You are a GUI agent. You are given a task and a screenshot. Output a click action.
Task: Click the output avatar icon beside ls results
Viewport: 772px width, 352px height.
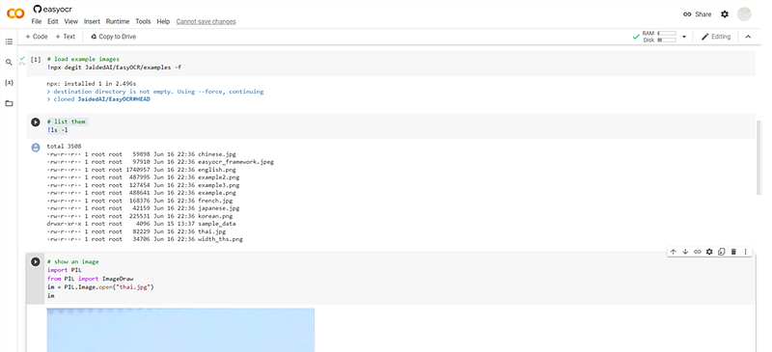(x=36, y=148)
